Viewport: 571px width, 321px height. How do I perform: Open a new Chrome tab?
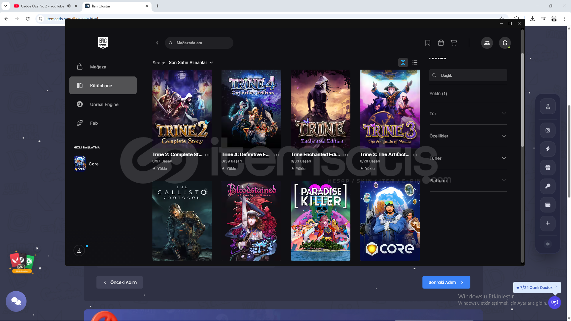point(157,6)
